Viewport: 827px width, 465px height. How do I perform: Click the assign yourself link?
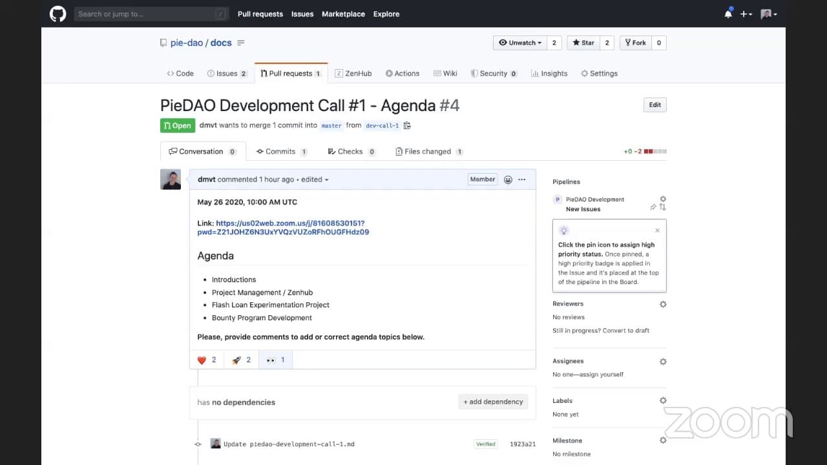[x=599, y=375]
